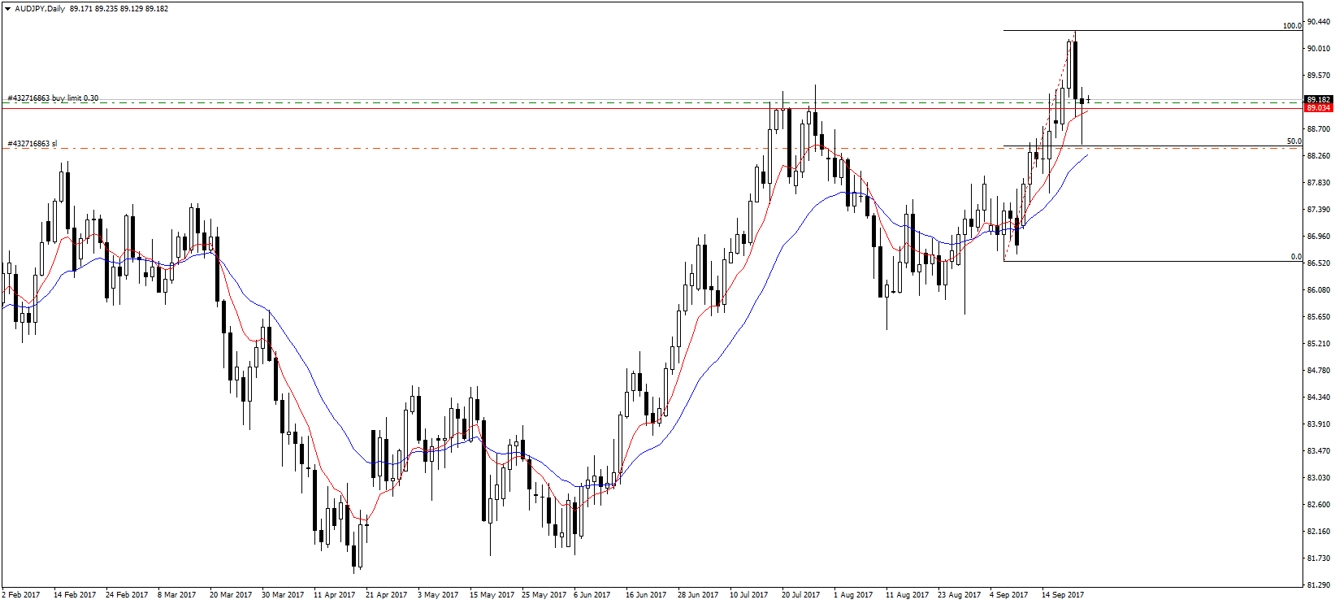The height and width of the screenshot is (604, 1335).
Task: Click the 25 May 2017 date label
Action: click(544, 595)
